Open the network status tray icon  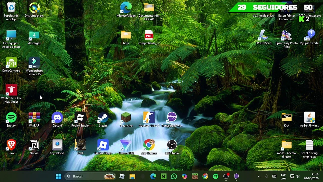click(292, 176)
